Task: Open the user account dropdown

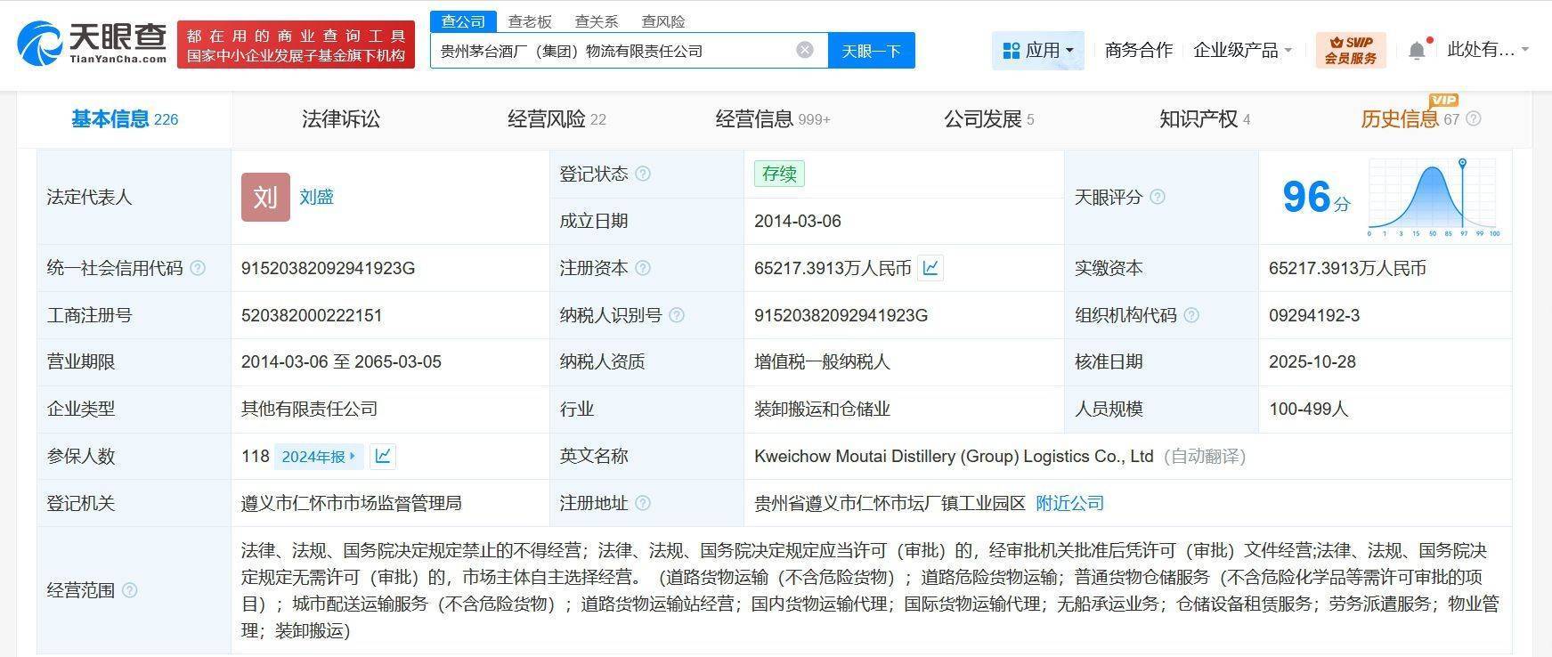Action: [x=1487, y=50]
